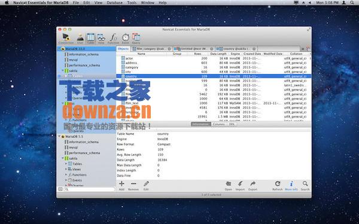Click the Event clock toolbar icon
Image resolution: width=359 pixels, height=224 pixels.
tap(125, 39)
